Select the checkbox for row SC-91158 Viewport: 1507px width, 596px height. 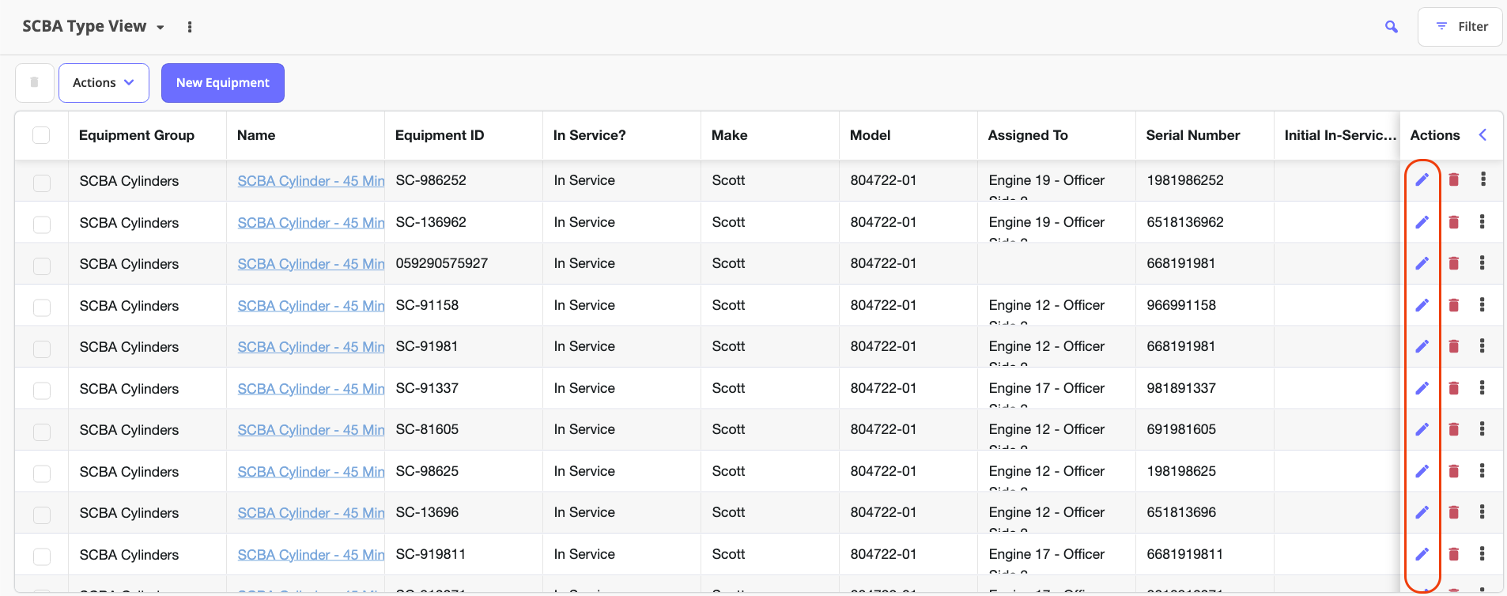point(42,307)
